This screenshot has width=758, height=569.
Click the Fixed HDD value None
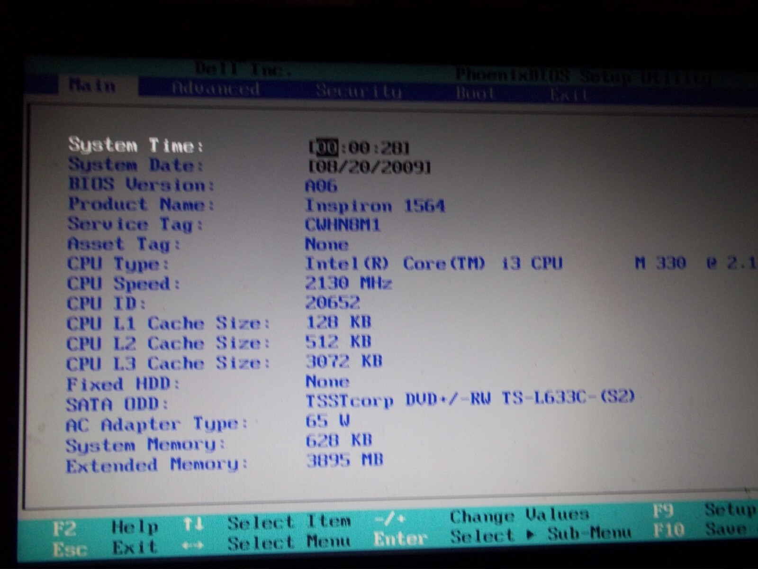328,381
